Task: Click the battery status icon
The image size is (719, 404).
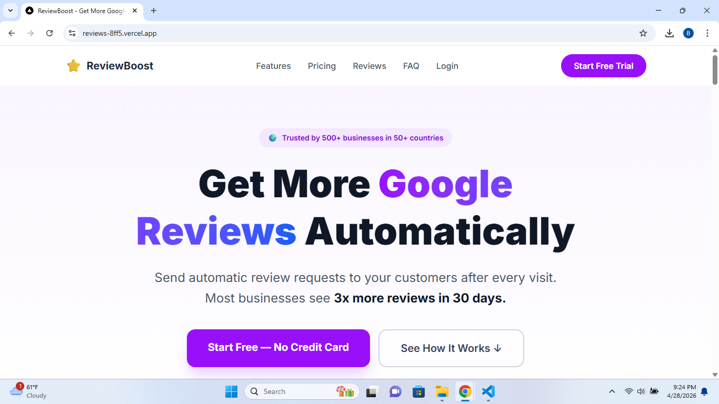Action: (654, 391)
